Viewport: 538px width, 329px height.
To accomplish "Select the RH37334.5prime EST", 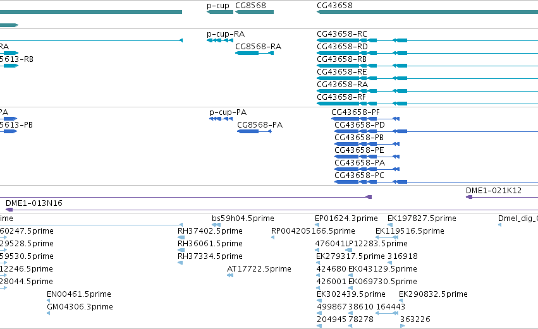I will tap(210, 256).
